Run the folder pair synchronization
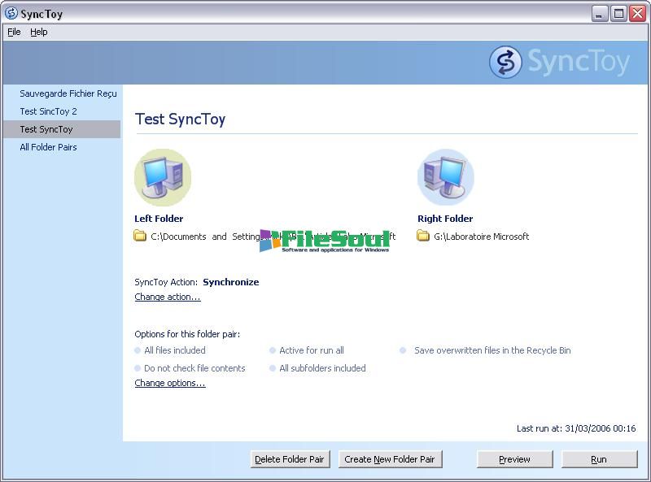Screen dimensions: 651x482 pyautogui.click(x=599, y=459)
